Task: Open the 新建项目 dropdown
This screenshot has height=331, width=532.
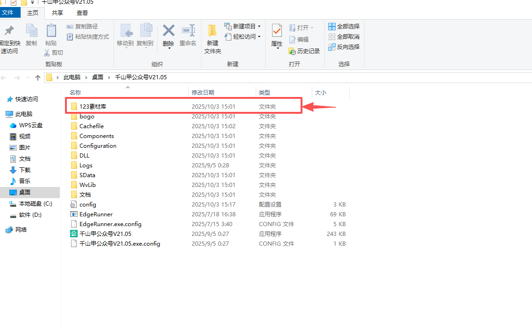Action: (243, 27)
